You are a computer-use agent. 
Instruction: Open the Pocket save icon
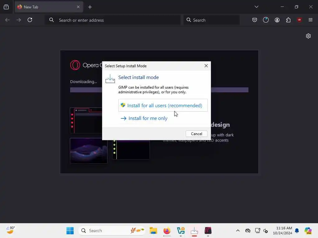(255, 20)
